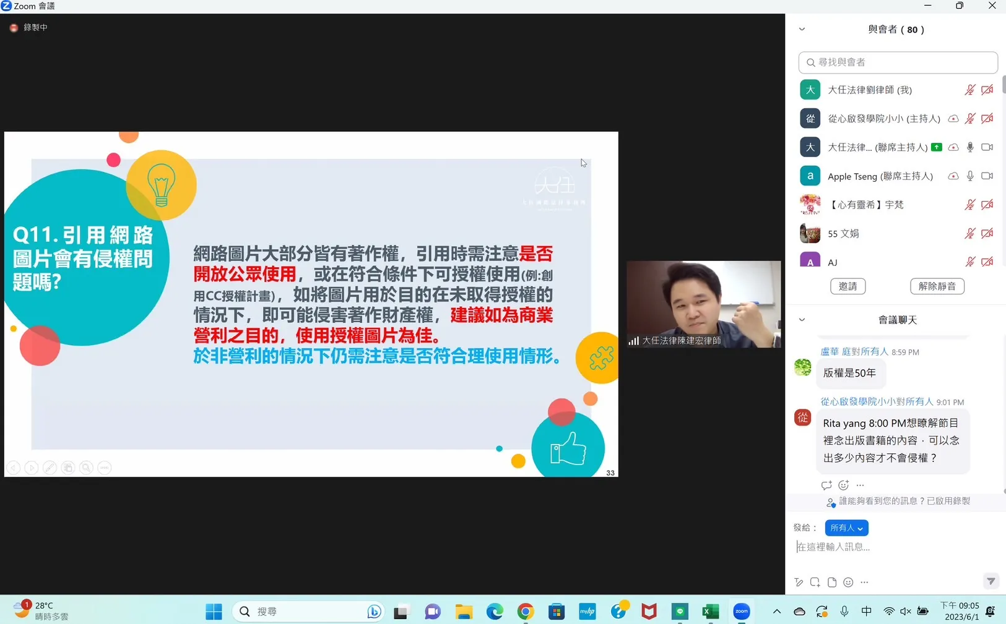
Task: Open the 尋找與會者 search box
Action: 897,62
